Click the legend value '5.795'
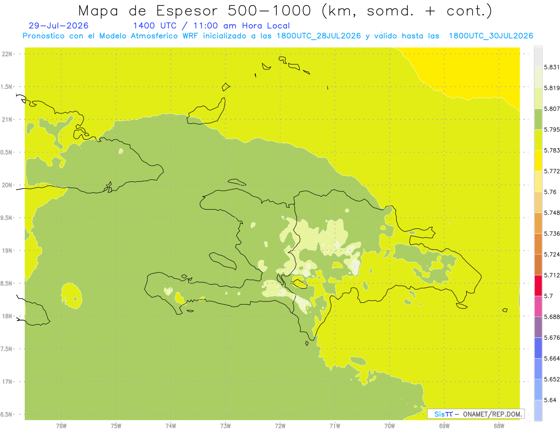The width and height of the screenshot is (560, 432). (x=552, y=130)
